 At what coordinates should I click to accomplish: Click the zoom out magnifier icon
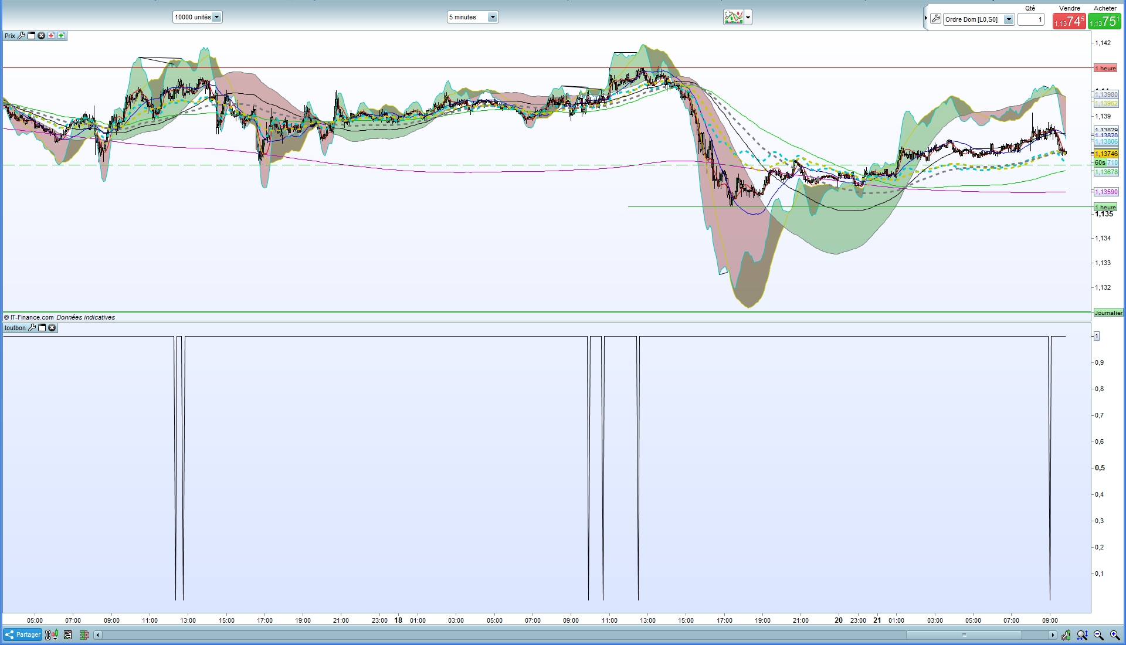point(1098,635)
